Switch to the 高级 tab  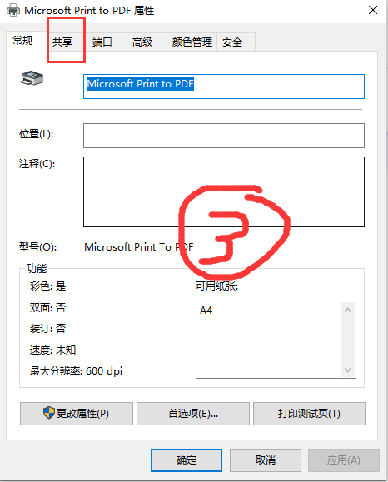142,42
